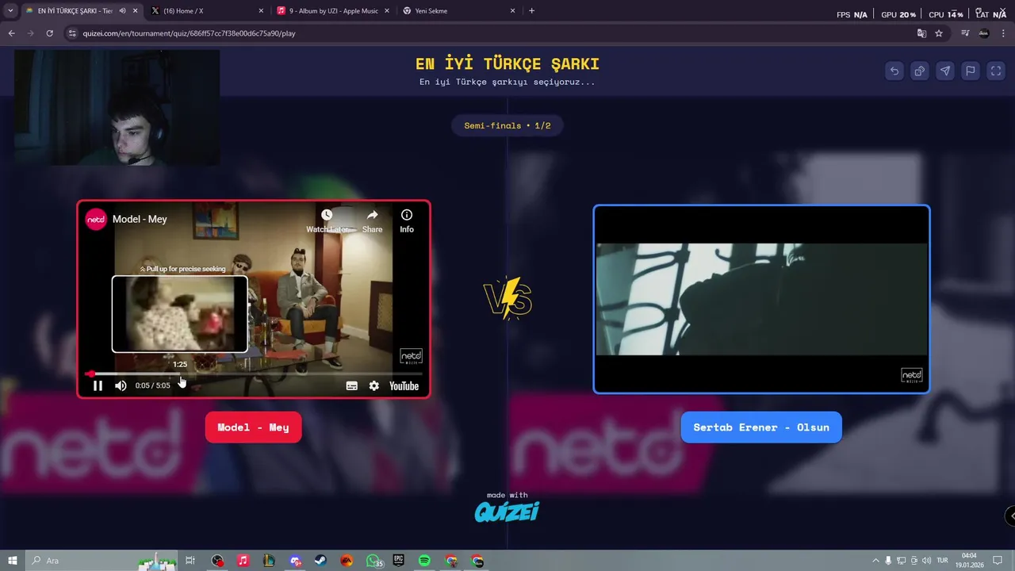
Task: Reload the page
Action: point(49,33)
